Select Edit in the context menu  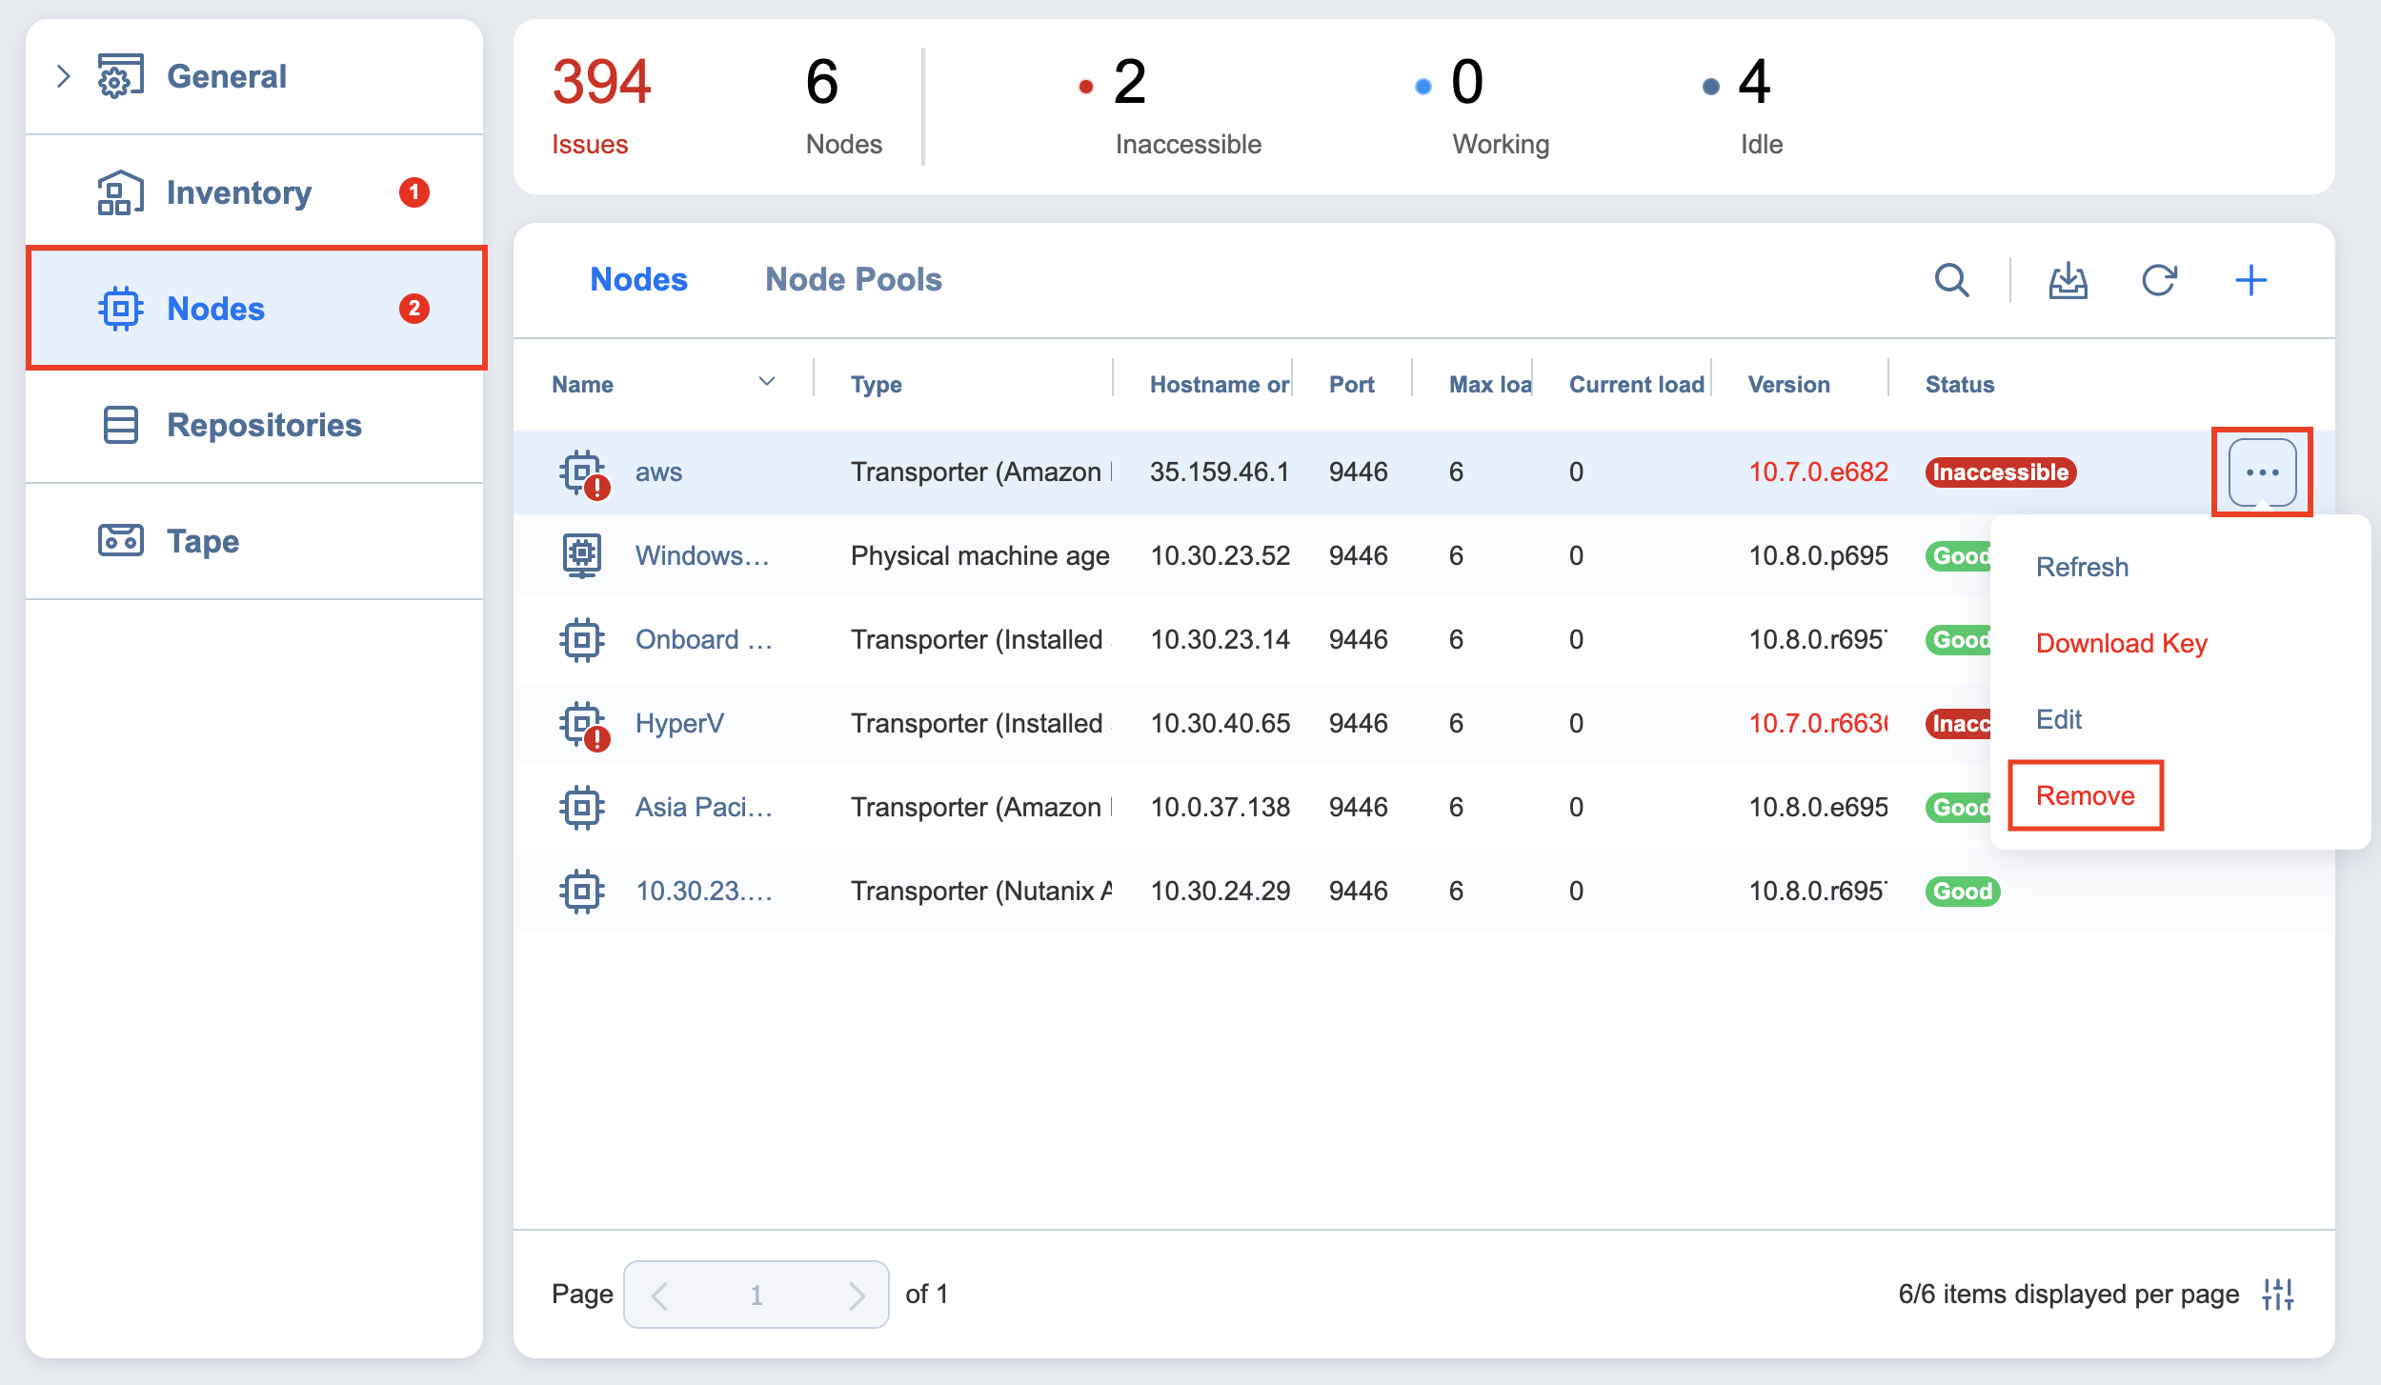point(2058,719)
